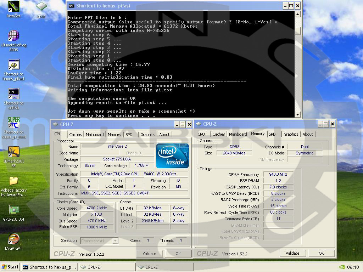Click the Technology 65 nm value
The image size is (363, 272).
tap(90, 165)
